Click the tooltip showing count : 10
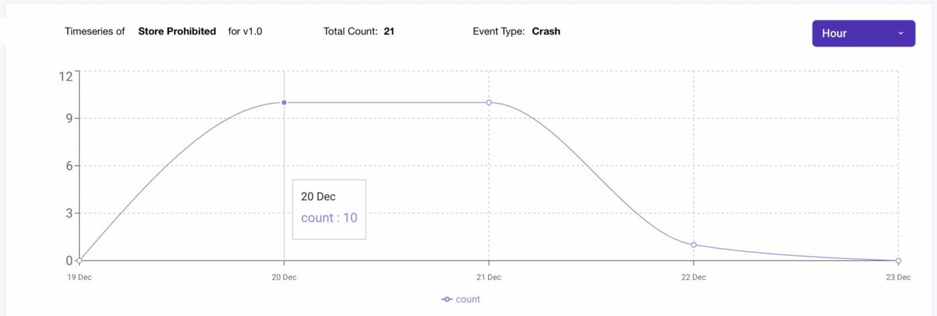937x316 pixels. [329, 210]
